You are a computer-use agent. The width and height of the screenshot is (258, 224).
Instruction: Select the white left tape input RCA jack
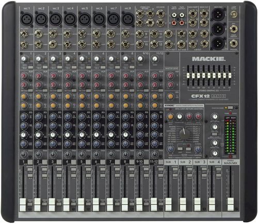174,15
